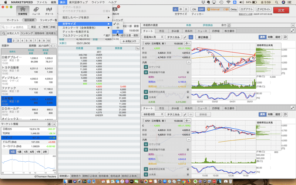
Task: Open マーケット情報 settings gear
Action: coord(49,124)
